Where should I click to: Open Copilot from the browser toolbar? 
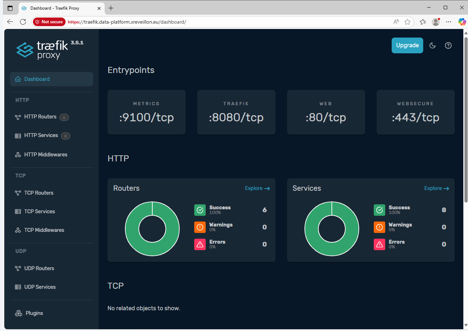tap(462, 22)
